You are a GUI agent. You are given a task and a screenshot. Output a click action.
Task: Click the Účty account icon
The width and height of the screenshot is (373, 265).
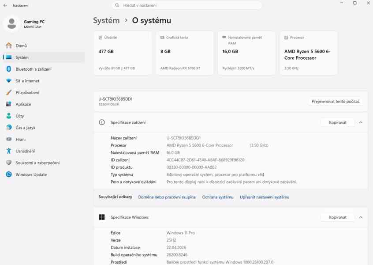point(9,116)
